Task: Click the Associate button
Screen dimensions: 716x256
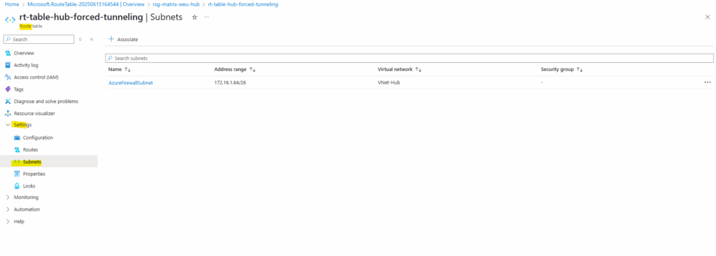Action: pyautogui.click(x=123, y=39)
